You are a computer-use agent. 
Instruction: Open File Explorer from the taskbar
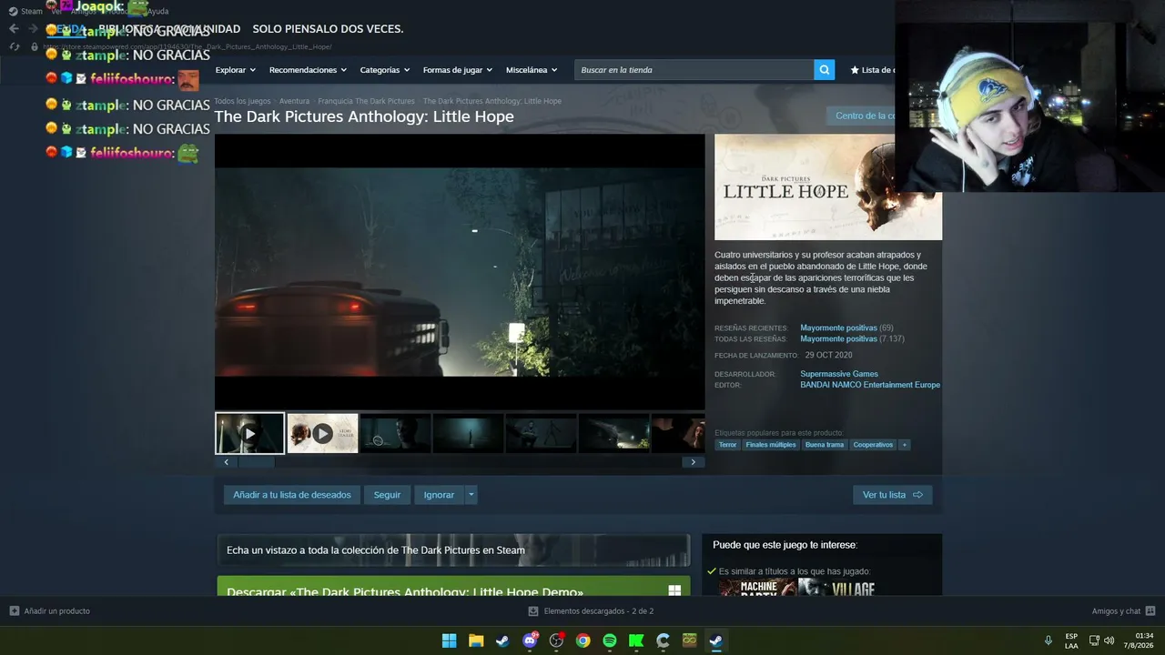476,640
